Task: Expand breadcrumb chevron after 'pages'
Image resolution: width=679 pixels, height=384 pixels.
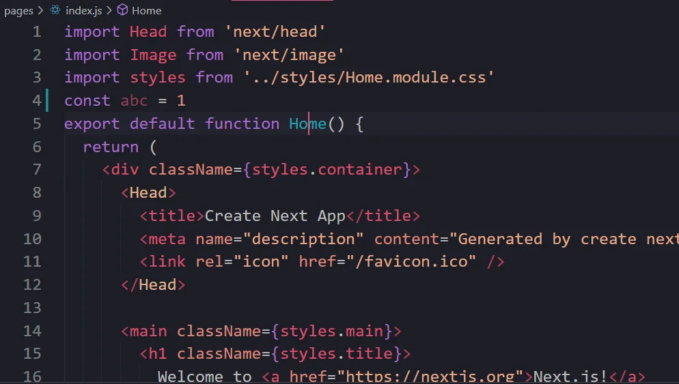Action: point(41,10)
